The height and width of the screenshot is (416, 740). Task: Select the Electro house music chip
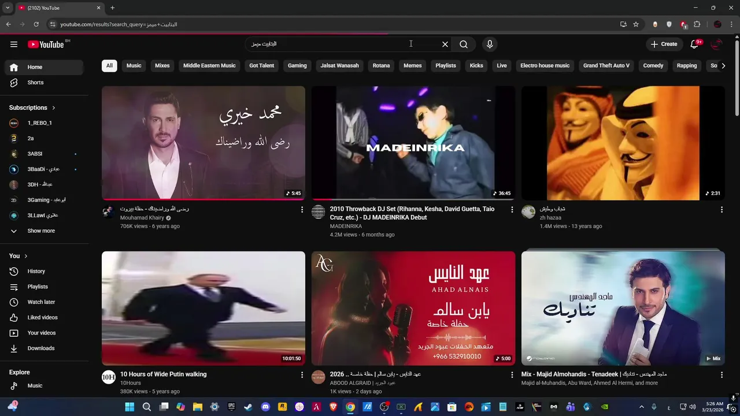coord(545,66)
